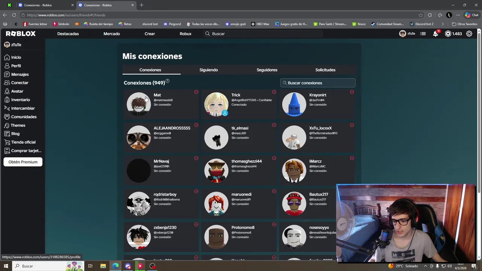This screenshot has width=482, height=271.
Task: Switch to the Siguiendo tab
Action: pos(209,70)
